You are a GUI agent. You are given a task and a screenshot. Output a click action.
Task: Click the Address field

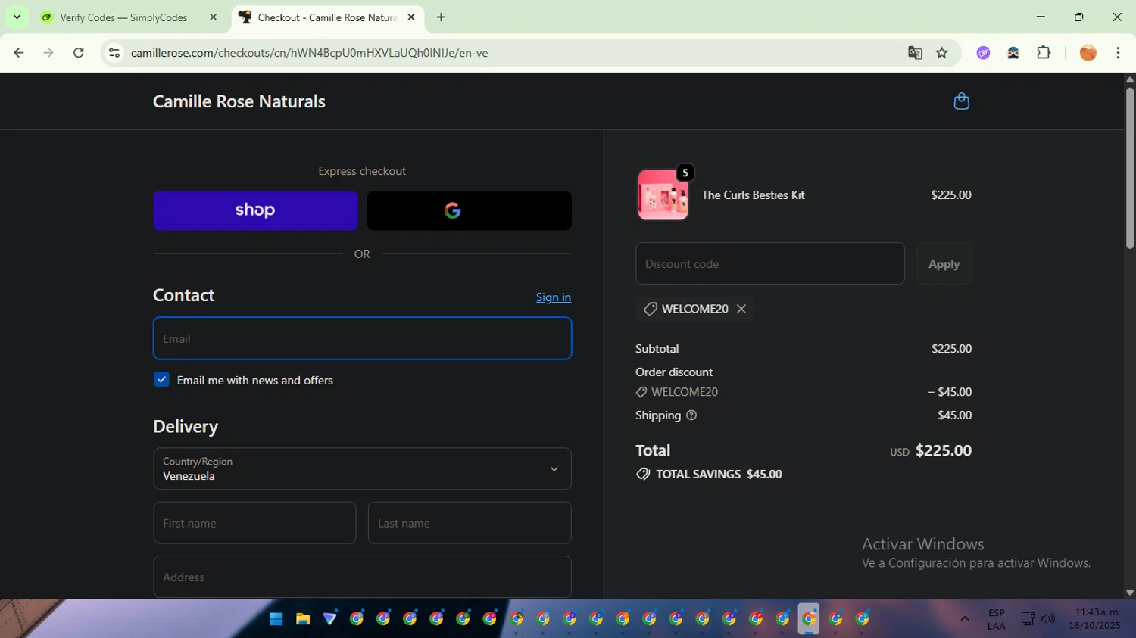pyautogui.click(x=362, y=577)
